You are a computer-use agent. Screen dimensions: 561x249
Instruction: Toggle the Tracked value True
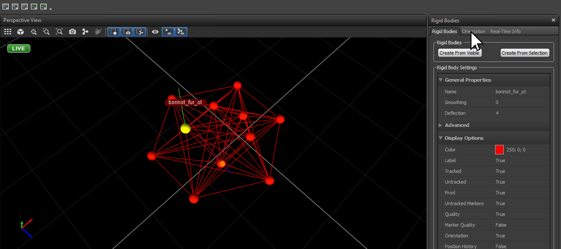[x=522, y=171]
